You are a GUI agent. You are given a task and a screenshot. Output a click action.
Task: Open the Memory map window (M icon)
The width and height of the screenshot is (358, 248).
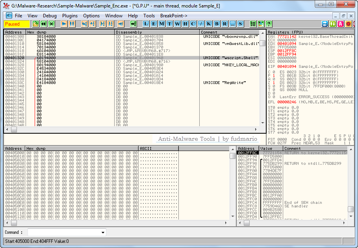point(161,24)
